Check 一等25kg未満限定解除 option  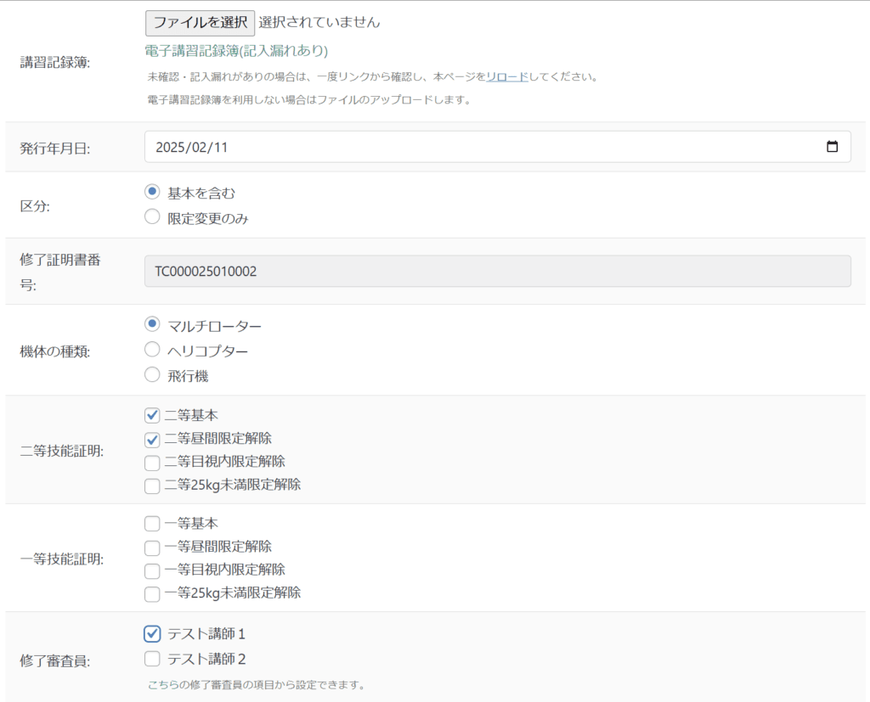pos(153,593)
